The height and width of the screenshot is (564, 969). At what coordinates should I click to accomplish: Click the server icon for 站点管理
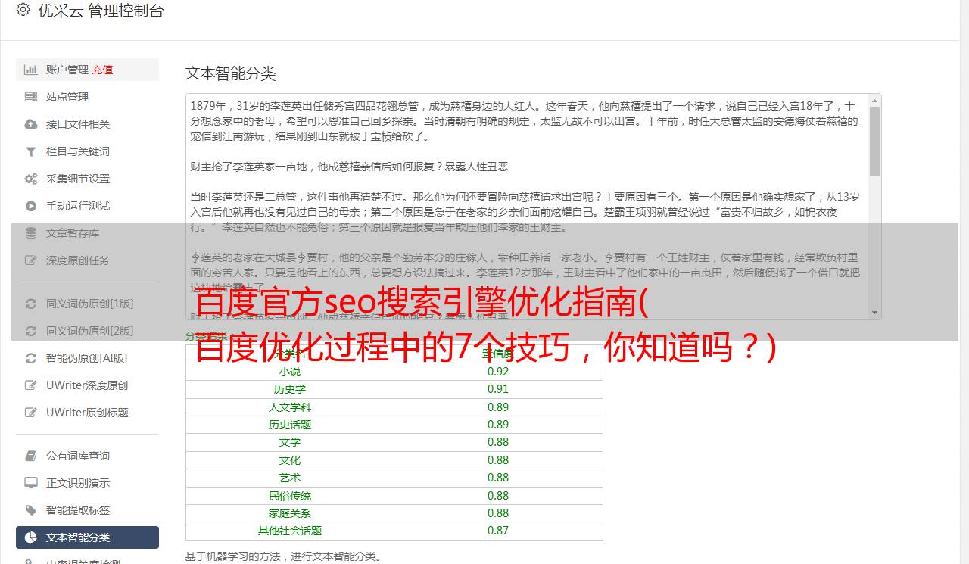[31, 97]
